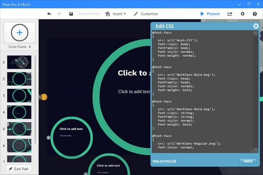Open the settings gear menu
This screenshot has height=175, width=263.
coord(242,14)
